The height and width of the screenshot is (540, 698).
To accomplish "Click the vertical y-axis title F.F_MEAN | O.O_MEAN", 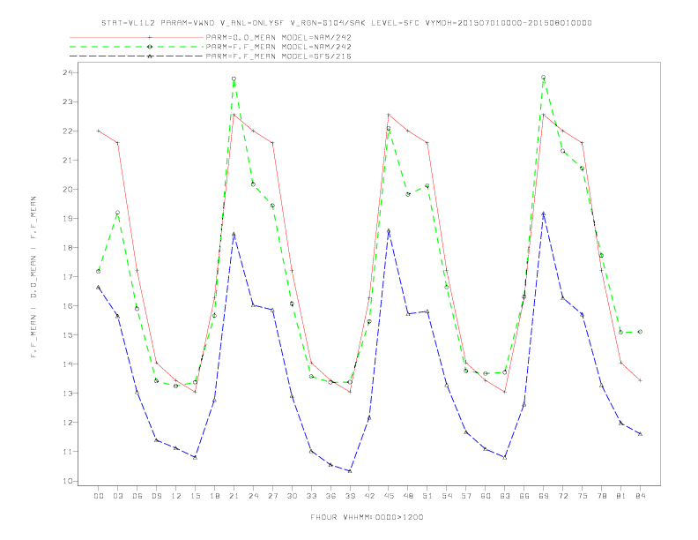I will 33,277.
